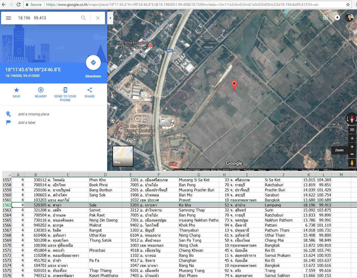Image resolution: width=357 pixels, height=278 pixels.
Task: Click Add a label
Action: tap(27, 123)
